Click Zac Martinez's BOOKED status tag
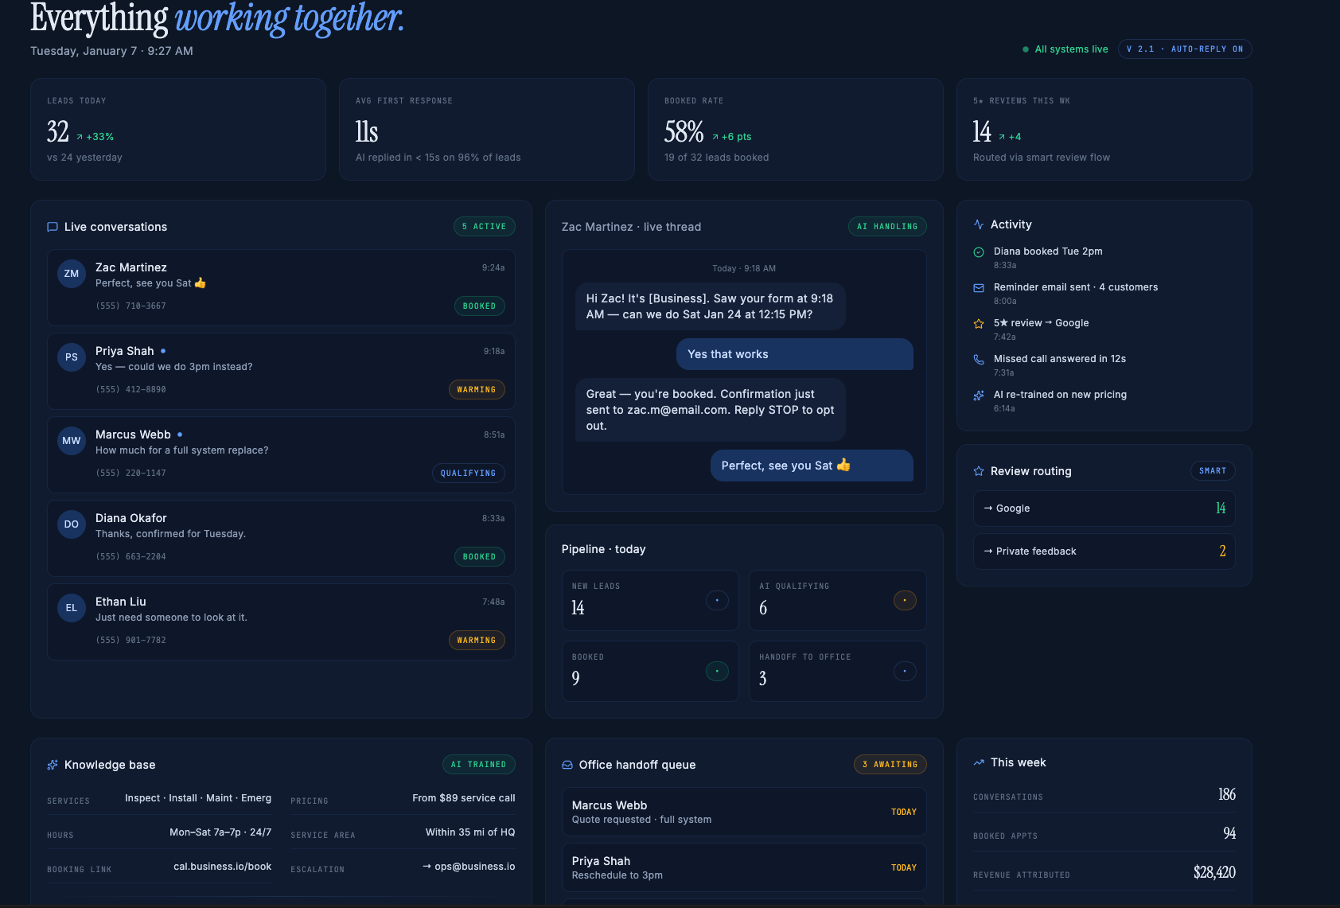 (x=480, y=306)
